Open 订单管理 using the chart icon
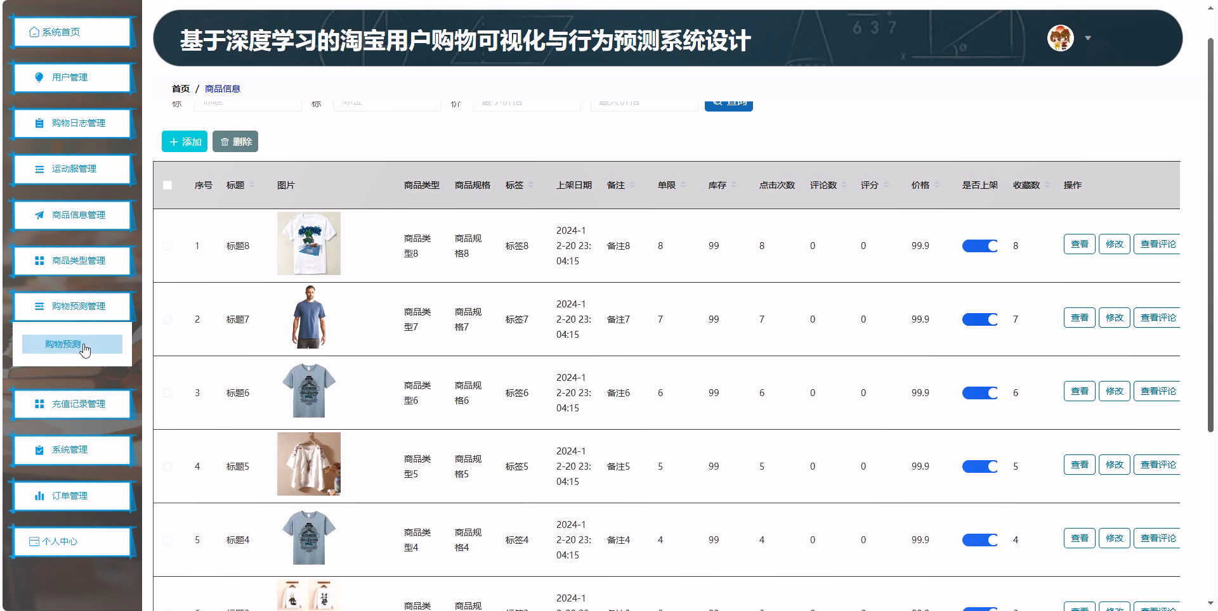This screenshot has width=1218, height=611. pyautogui.click(x=38, y=496)
